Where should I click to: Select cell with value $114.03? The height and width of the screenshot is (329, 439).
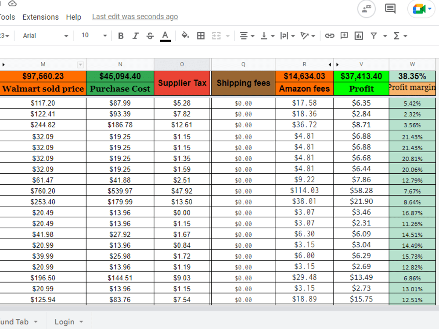tap(304, 190)
